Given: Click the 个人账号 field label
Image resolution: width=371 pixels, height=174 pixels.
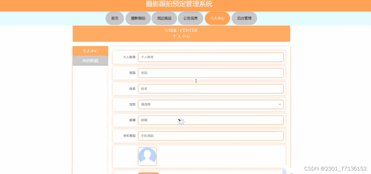Looking at the screenshot, I should point(129,57).
